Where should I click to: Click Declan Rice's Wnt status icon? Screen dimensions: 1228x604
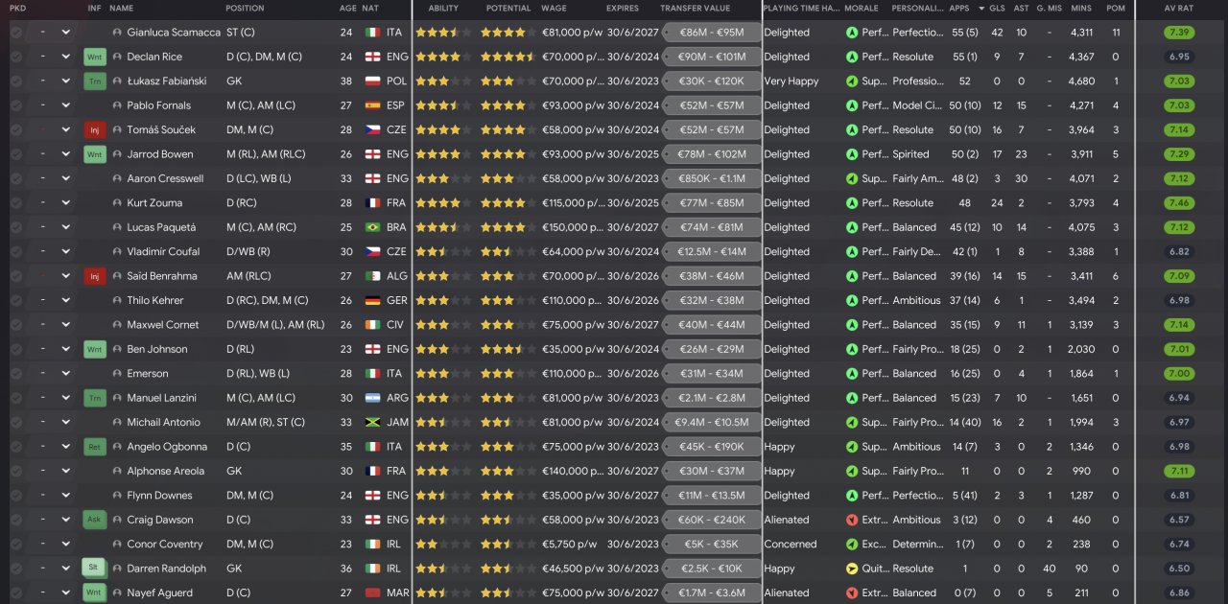tap(94, 57)
